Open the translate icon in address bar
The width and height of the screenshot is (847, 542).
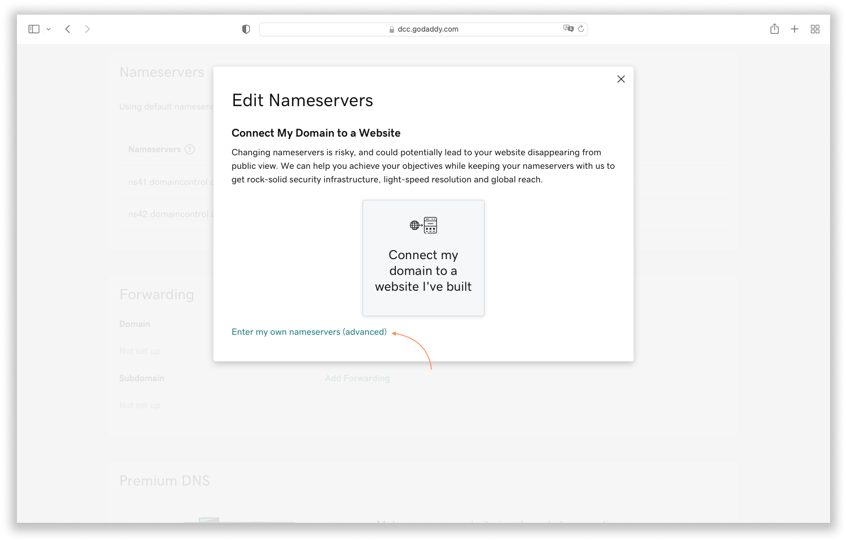coord(569,28)
